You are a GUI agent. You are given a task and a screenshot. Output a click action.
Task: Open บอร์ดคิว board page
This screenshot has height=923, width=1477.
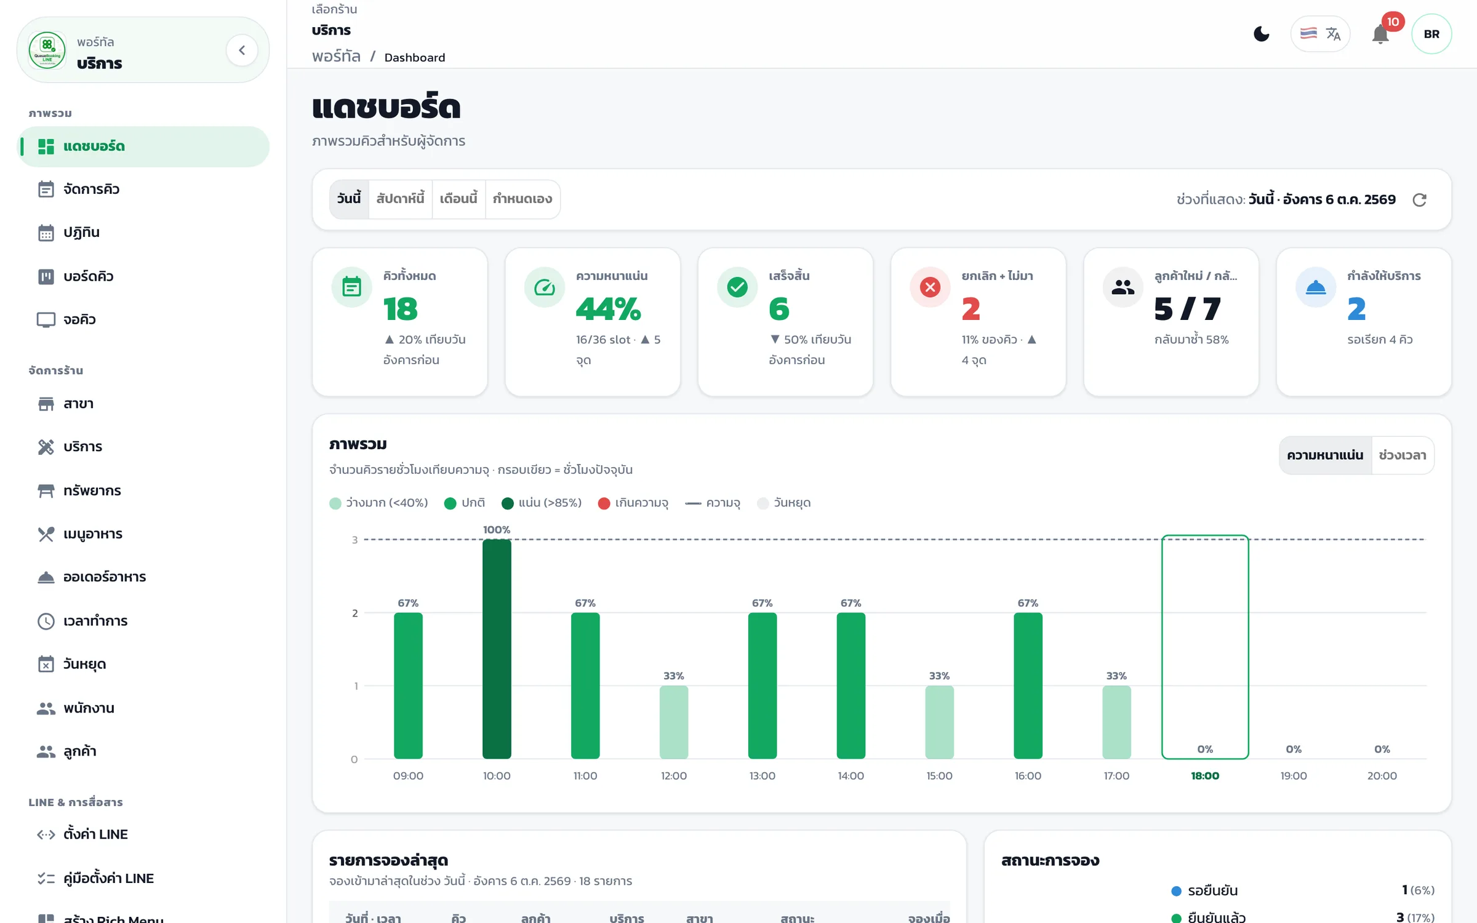[x=143, y=276]
